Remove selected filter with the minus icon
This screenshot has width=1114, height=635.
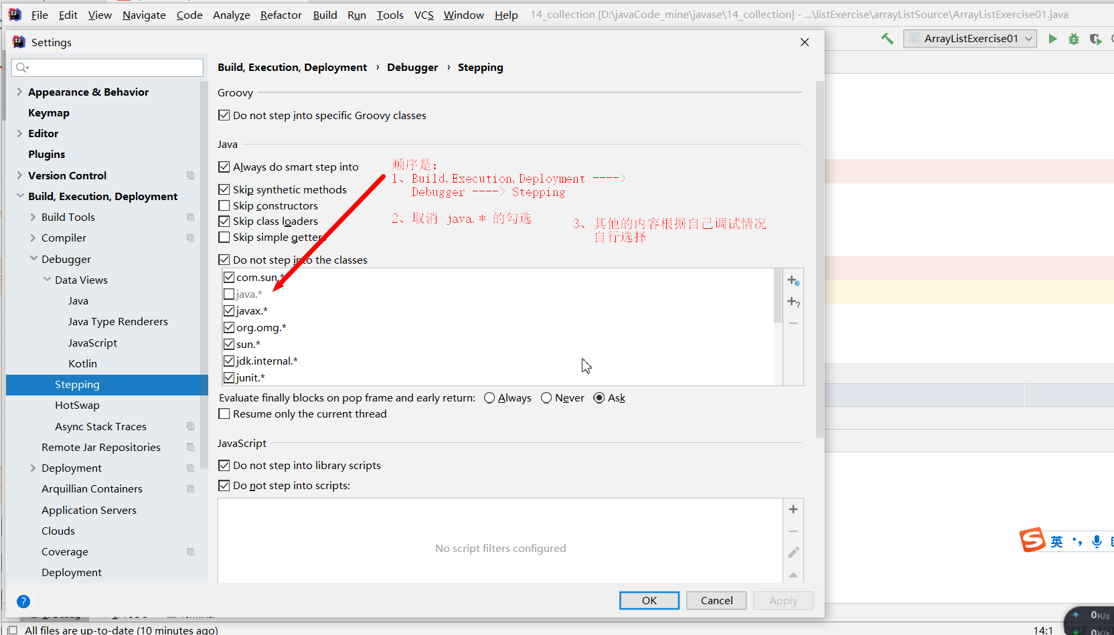click(793, 323)
